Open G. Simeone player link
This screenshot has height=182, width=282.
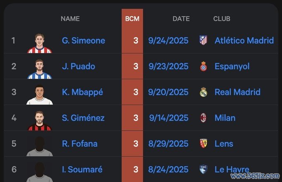point(83,41)
